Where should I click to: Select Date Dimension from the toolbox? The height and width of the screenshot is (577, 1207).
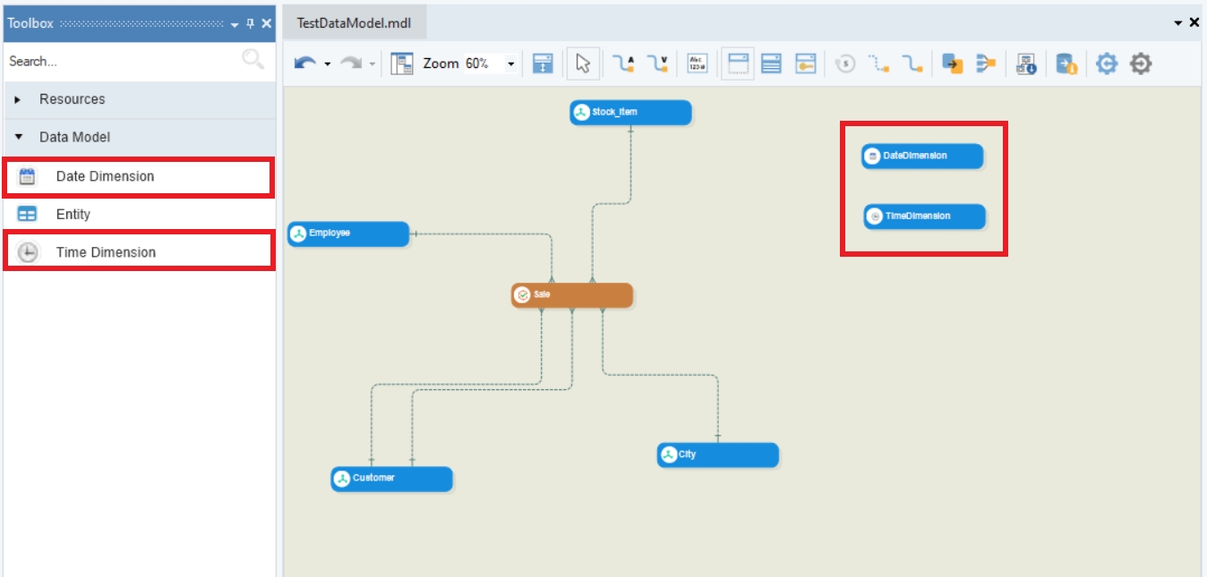(x=105, y=176)
